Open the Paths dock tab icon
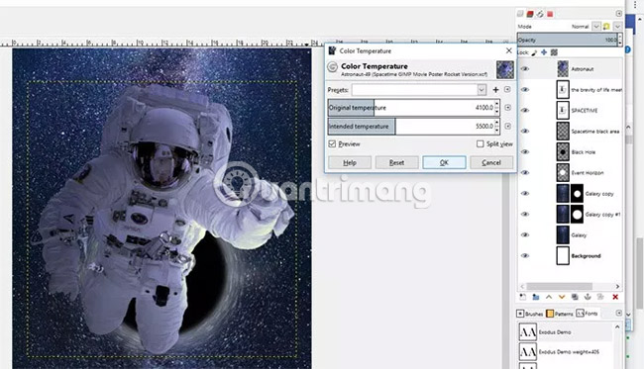The image size is (644, 369). click(x=540, y=14)
